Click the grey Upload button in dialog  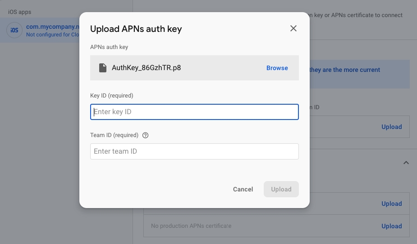click(x=281, y=189)
